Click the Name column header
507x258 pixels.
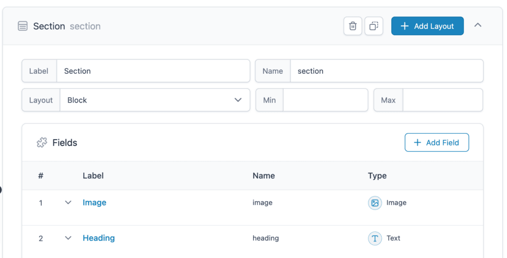[264, 176]
